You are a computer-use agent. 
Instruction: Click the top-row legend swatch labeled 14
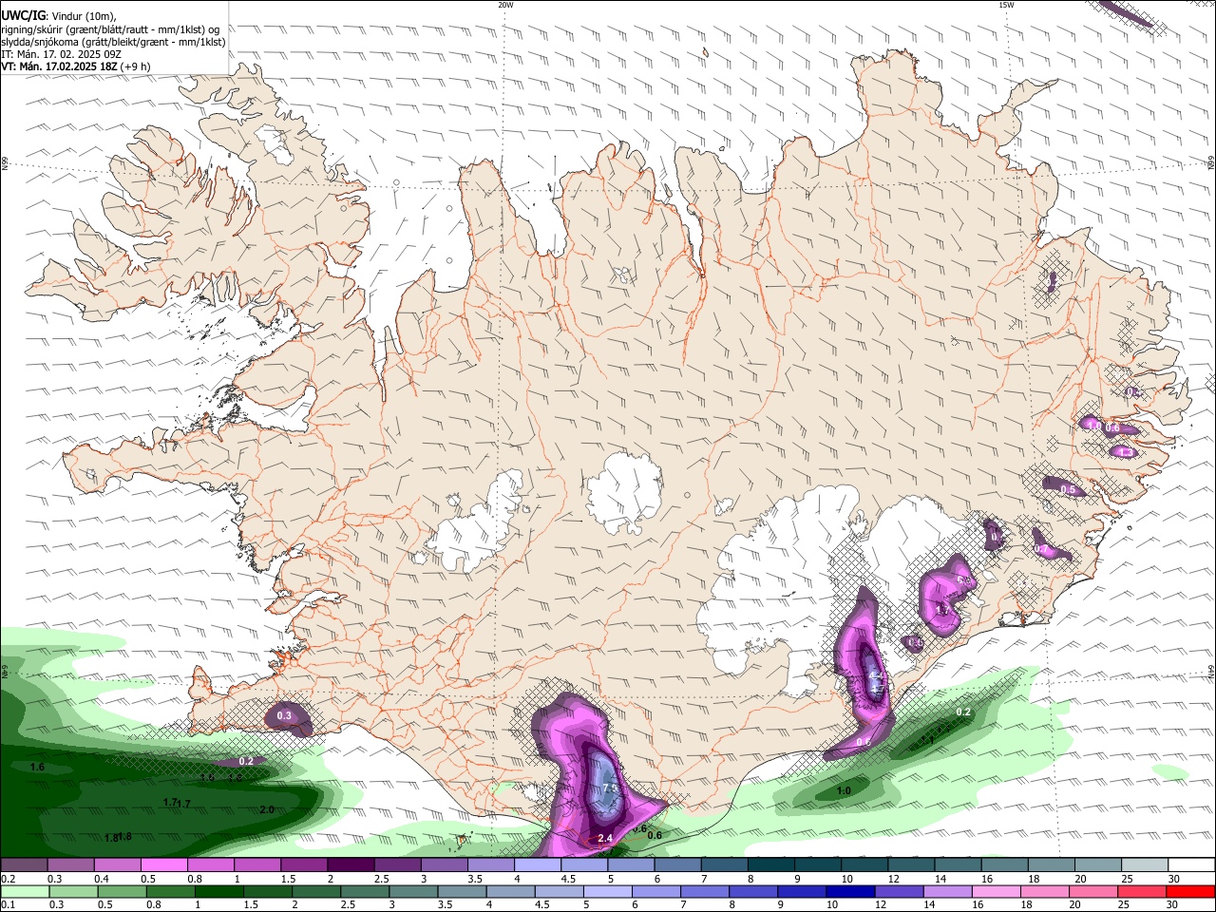click(x=958, y=865)
